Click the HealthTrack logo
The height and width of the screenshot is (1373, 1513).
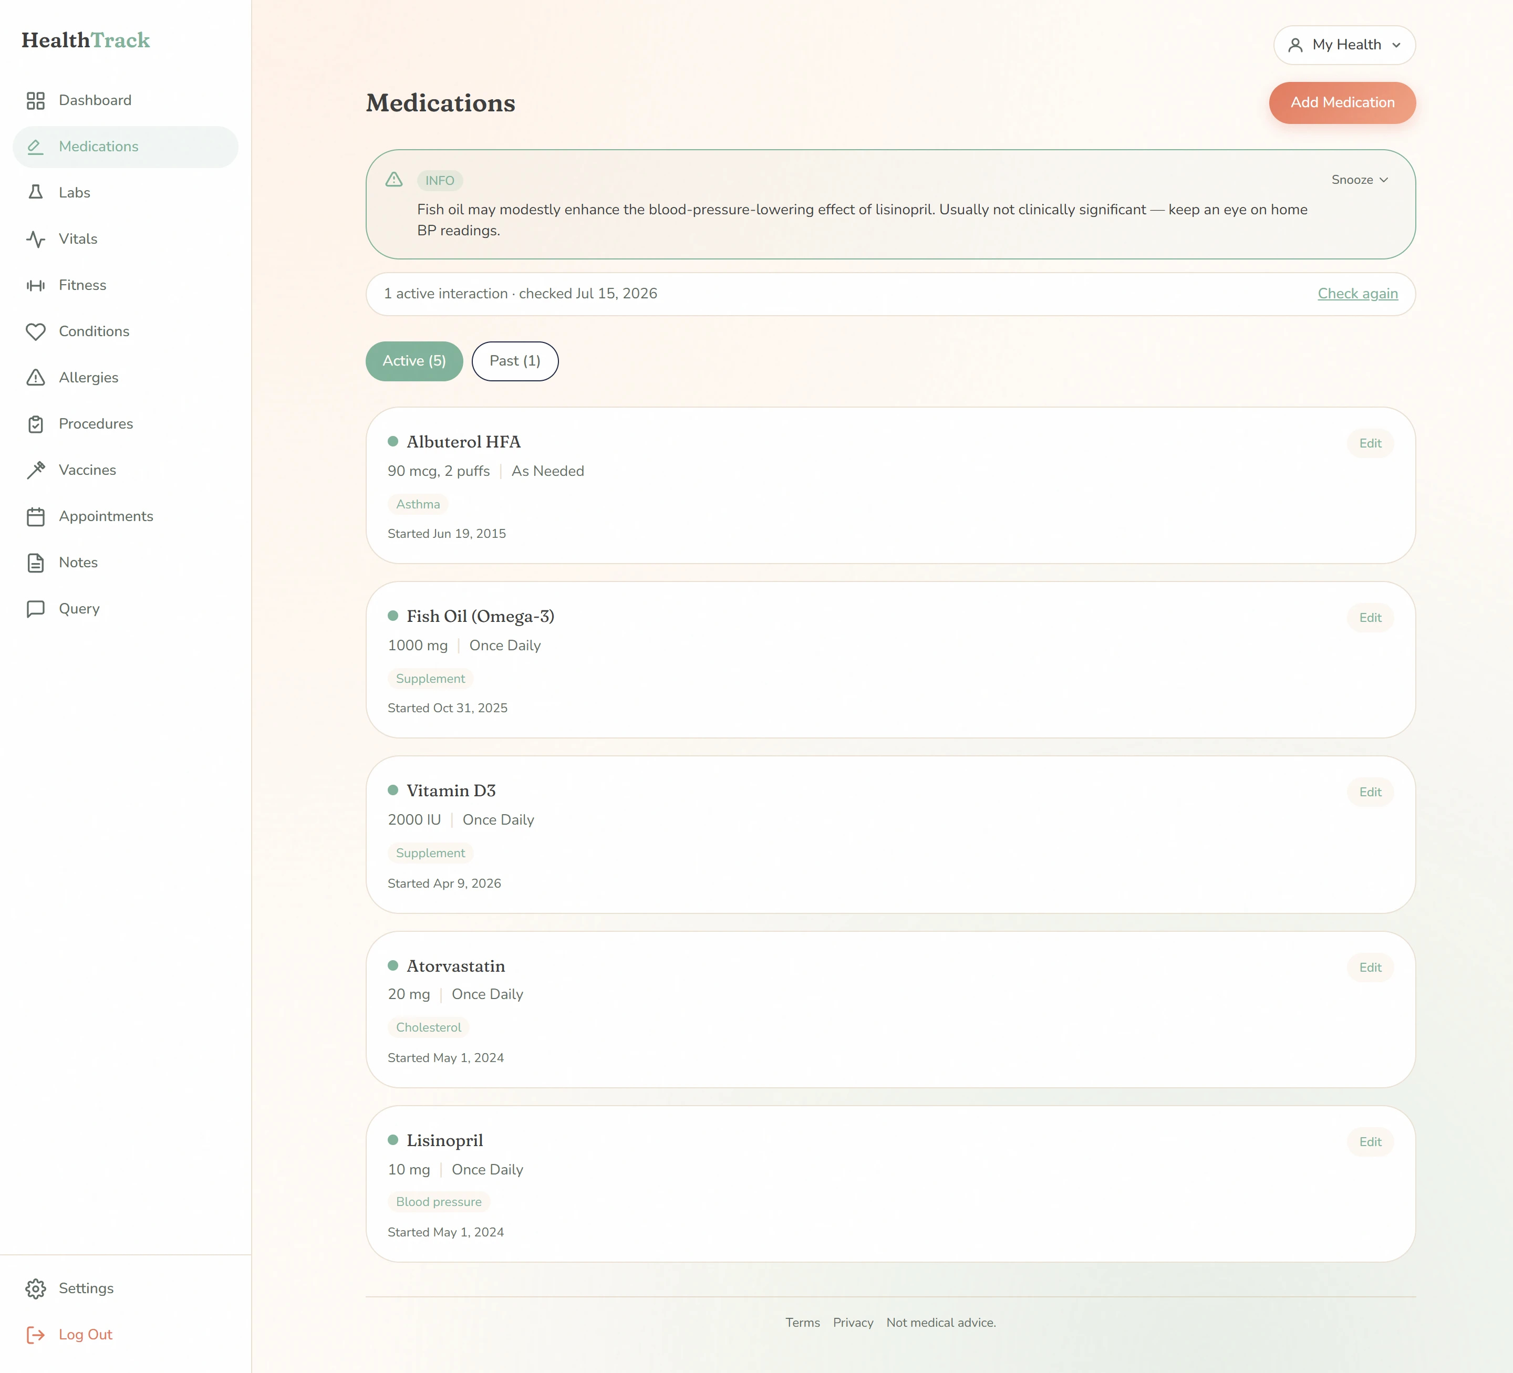(x=86, y=40)
